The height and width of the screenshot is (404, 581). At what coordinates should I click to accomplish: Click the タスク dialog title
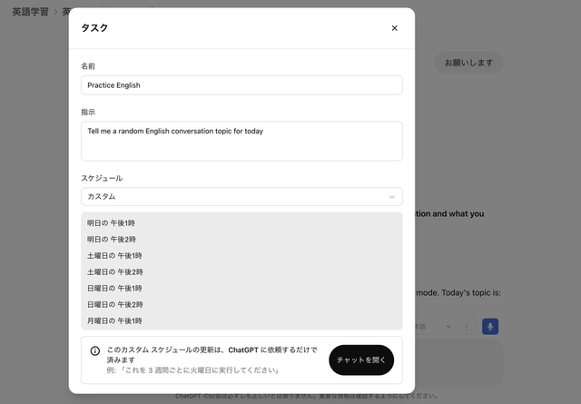click(x=94, y=28)
